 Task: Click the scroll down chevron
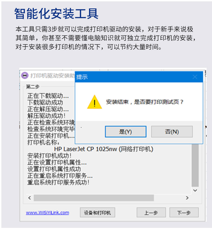pyautogui.click(x=195, y=190)
